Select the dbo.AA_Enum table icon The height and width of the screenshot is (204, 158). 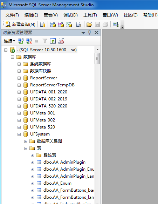click(x=39, y=183)
